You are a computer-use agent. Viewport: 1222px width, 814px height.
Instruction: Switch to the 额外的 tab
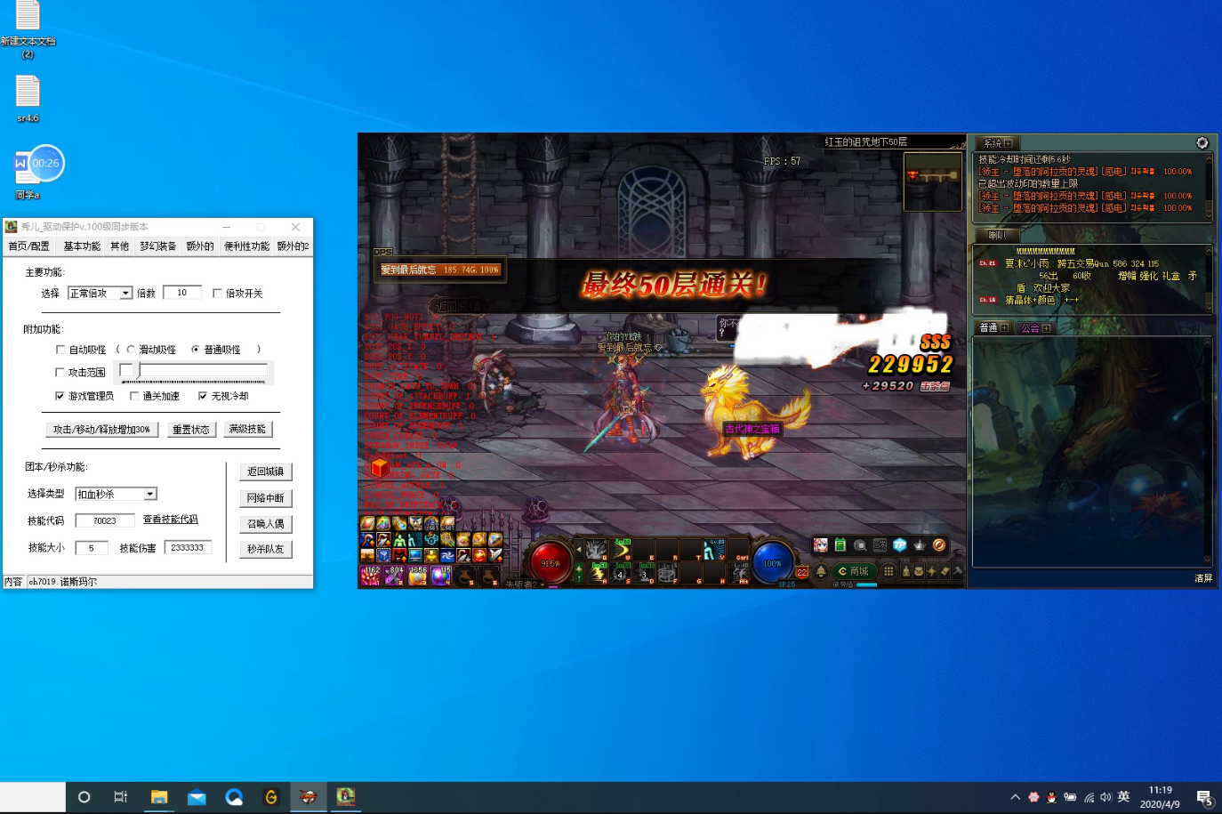pos(200,246)
